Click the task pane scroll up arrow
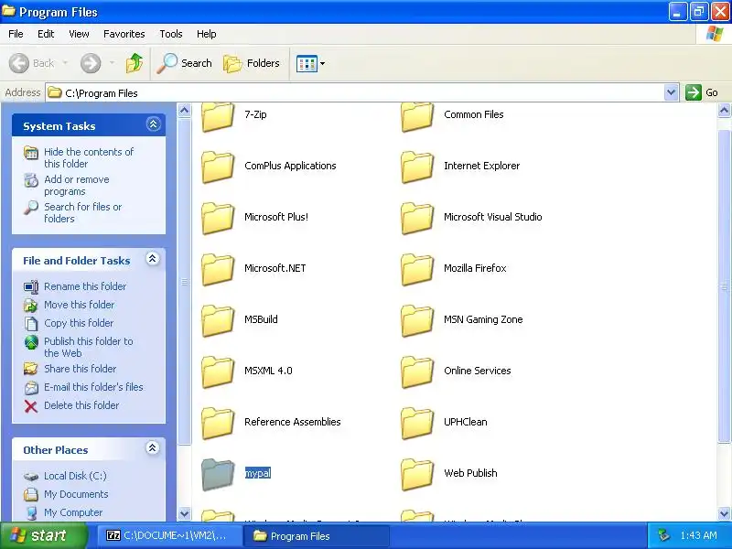 pyautogui.click(x=185, y=110)
